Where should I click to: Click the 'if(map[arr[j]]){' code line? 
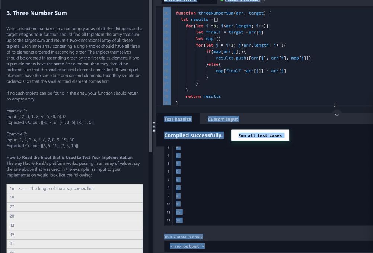coord(226,52)
